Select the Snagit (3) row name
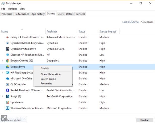This screenshot has height=123, width=155. point(16,96)
